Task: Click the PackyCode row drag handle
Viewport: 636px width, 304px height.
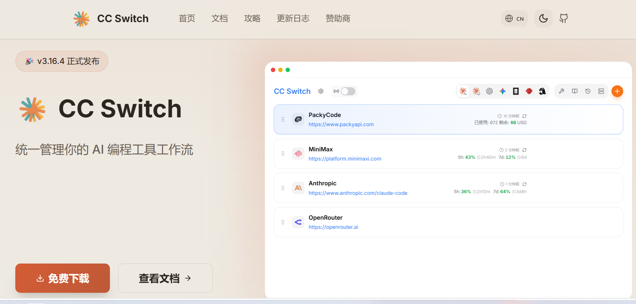Action: (x=283, y=119)
